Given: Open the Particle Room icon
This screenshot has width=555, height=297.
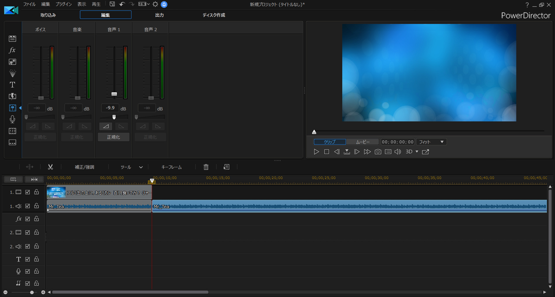Looking at the screenshot, I should [12, 73].
